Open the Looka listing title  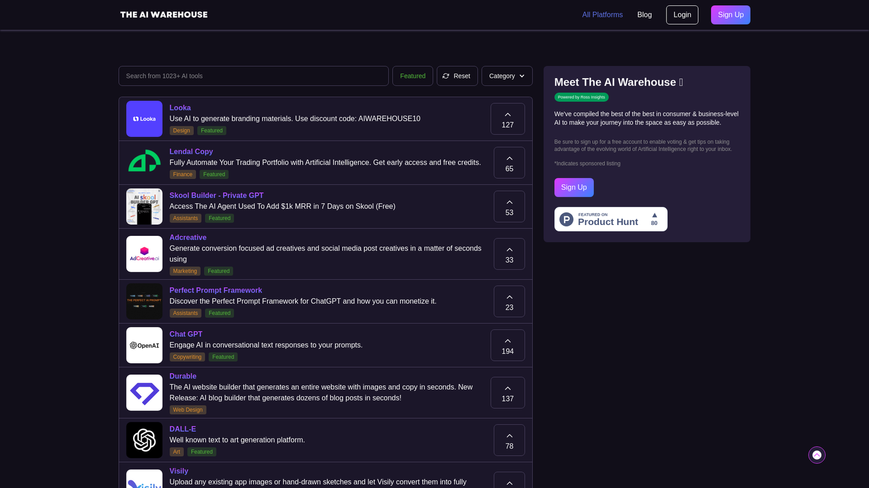pyautogui.click(x=180, y=108)
